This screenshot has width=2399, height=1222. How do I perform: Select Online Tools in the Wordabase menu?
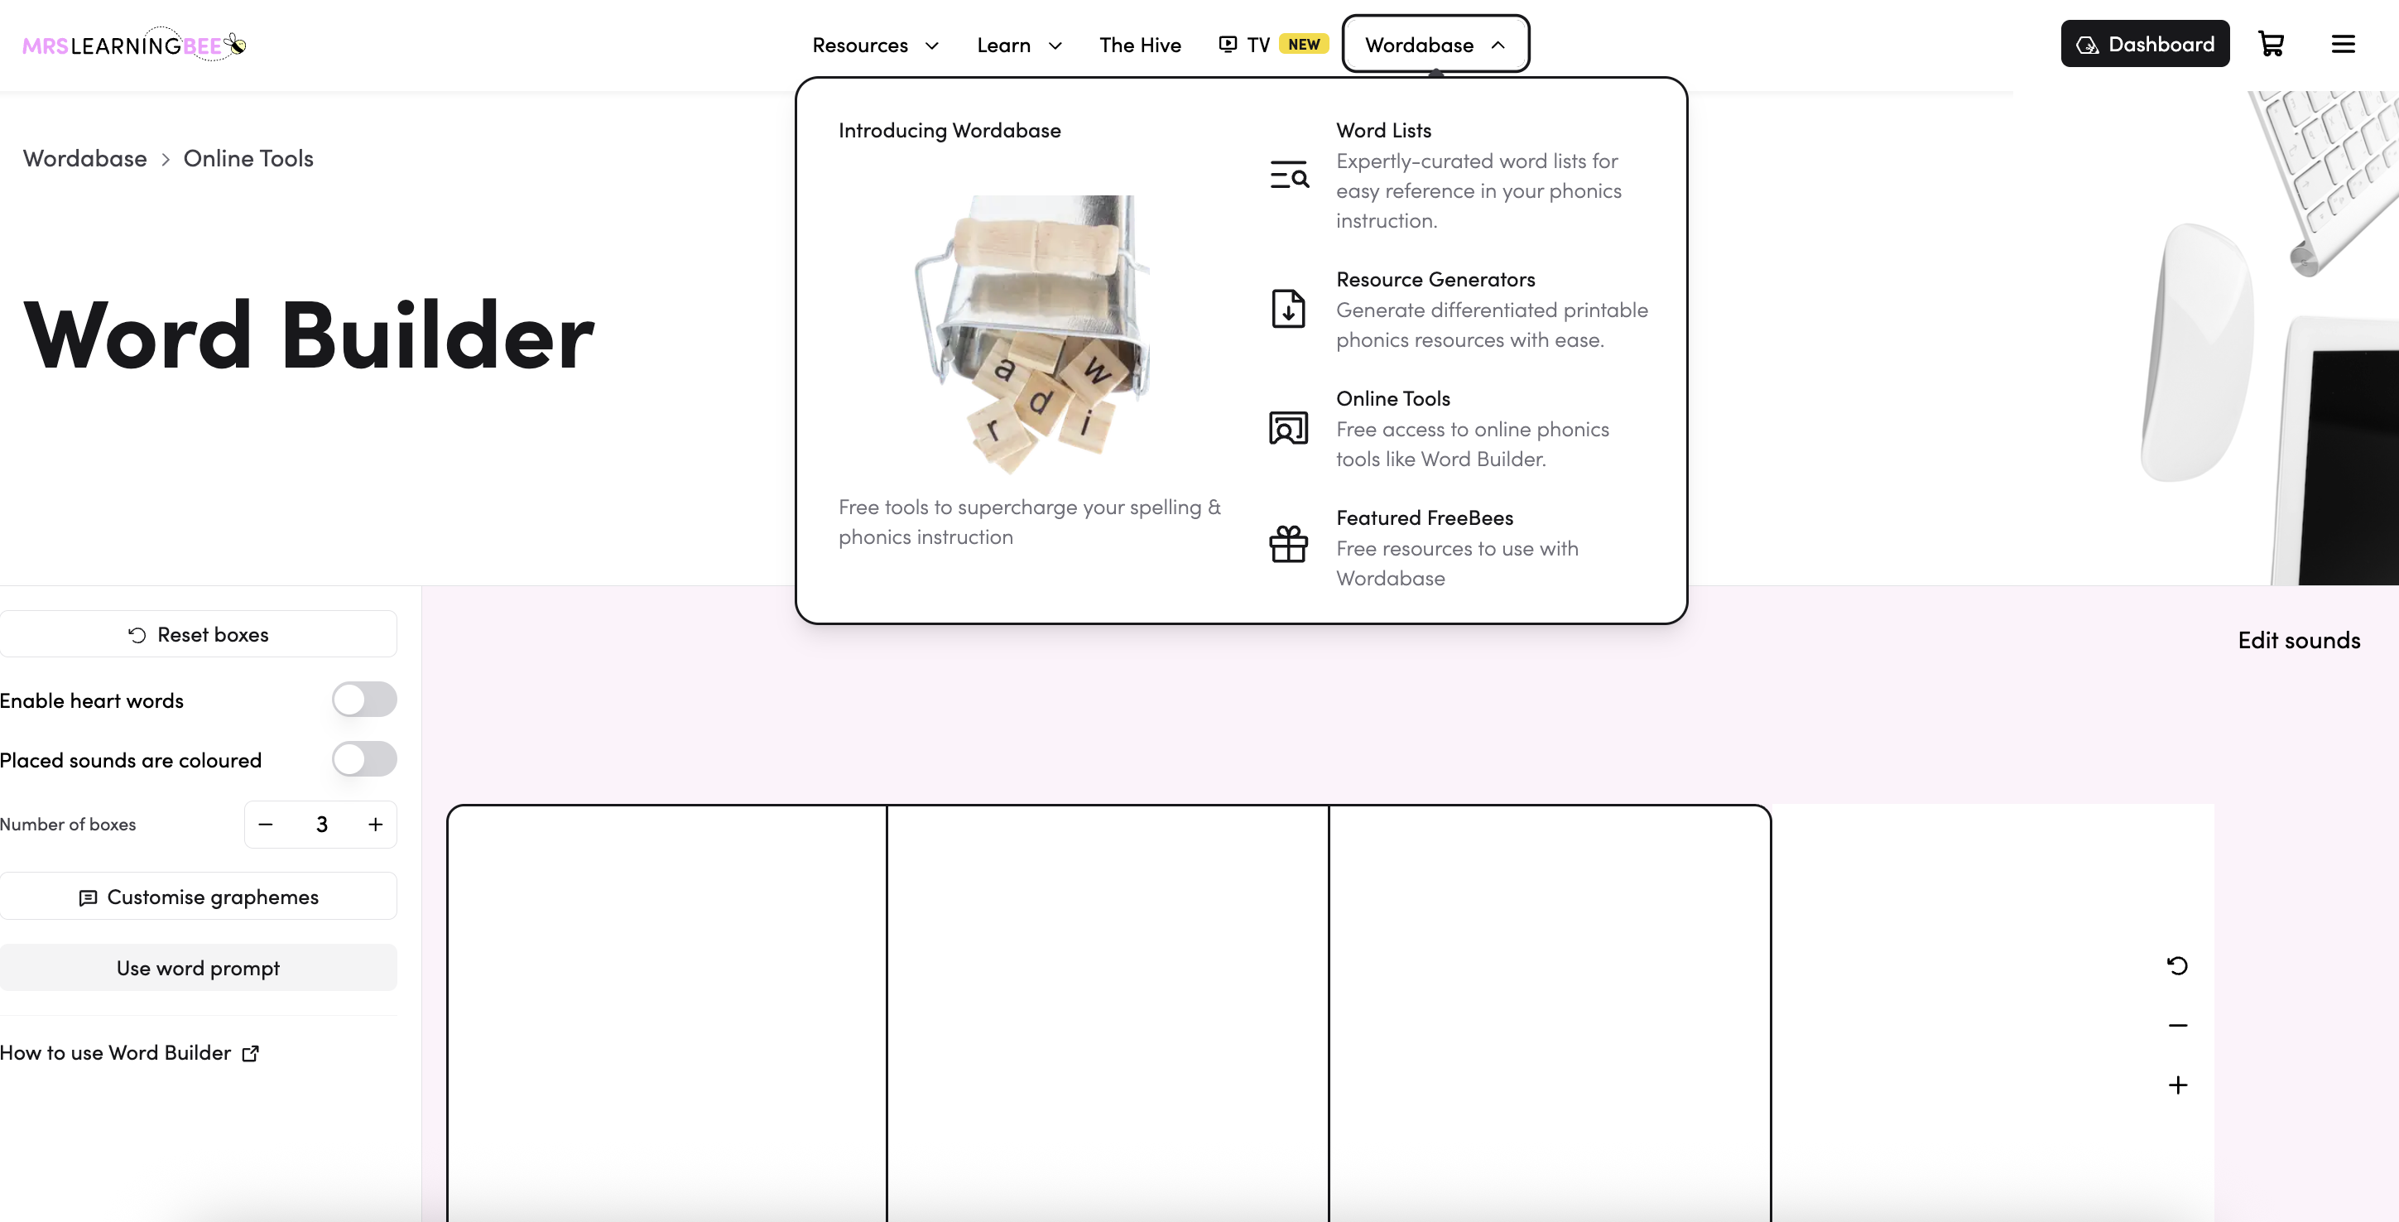point(1393,399)
